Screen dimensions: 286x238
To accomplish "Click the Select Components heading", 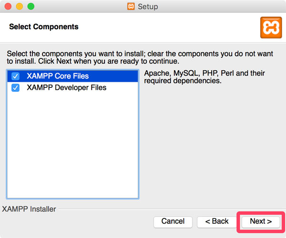I will coord(44,27).
